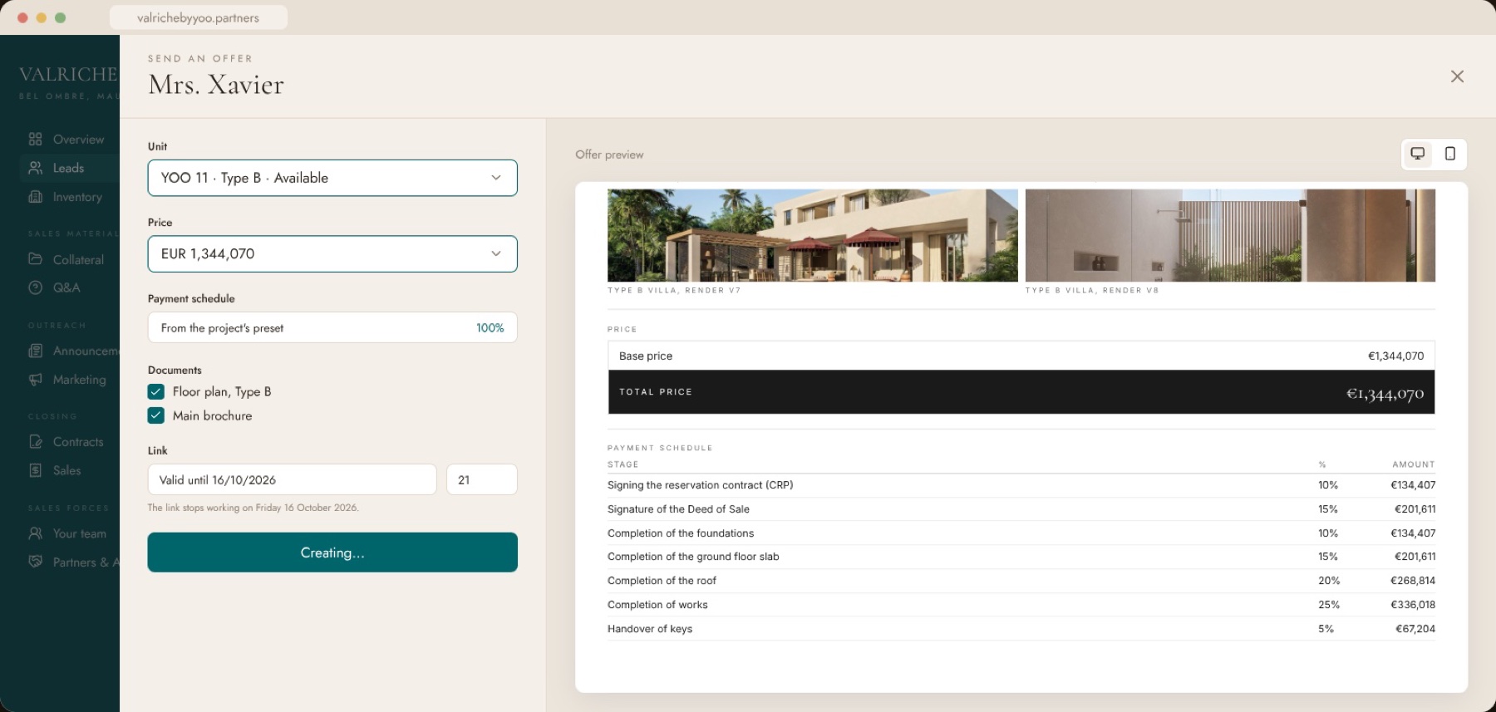Click the 21 days input field
Image resolution: width=1496 pixels, height=712 pixels.
(482, 479)
